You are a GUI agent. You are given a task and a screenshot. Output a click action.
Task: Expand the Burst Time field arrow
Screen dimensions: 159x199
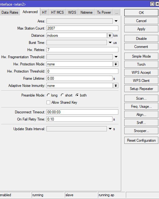pos(110,43)
